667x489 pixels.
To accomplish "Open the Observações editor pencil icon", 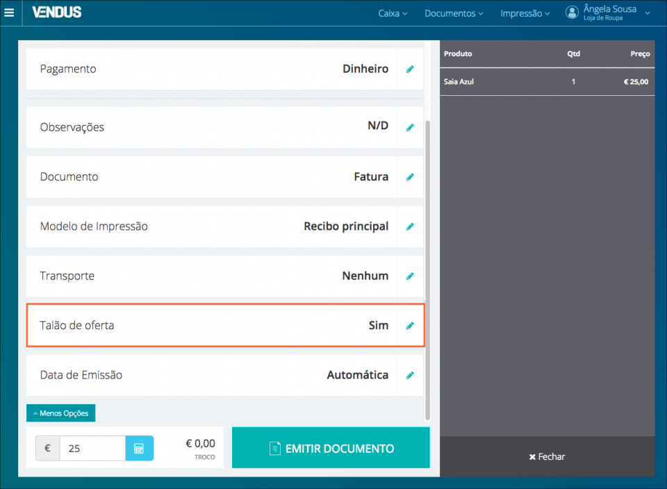I will (x=410, y=127).
